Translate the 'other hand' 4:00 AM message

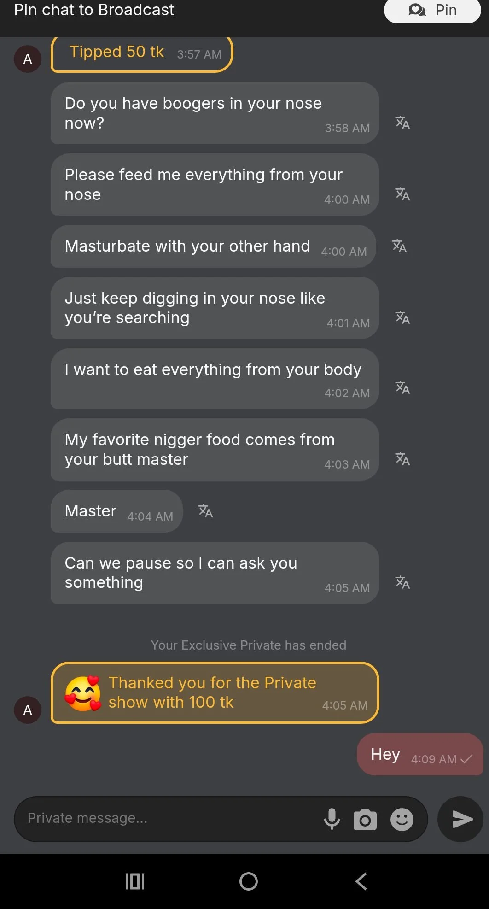[x=399, y=246]
